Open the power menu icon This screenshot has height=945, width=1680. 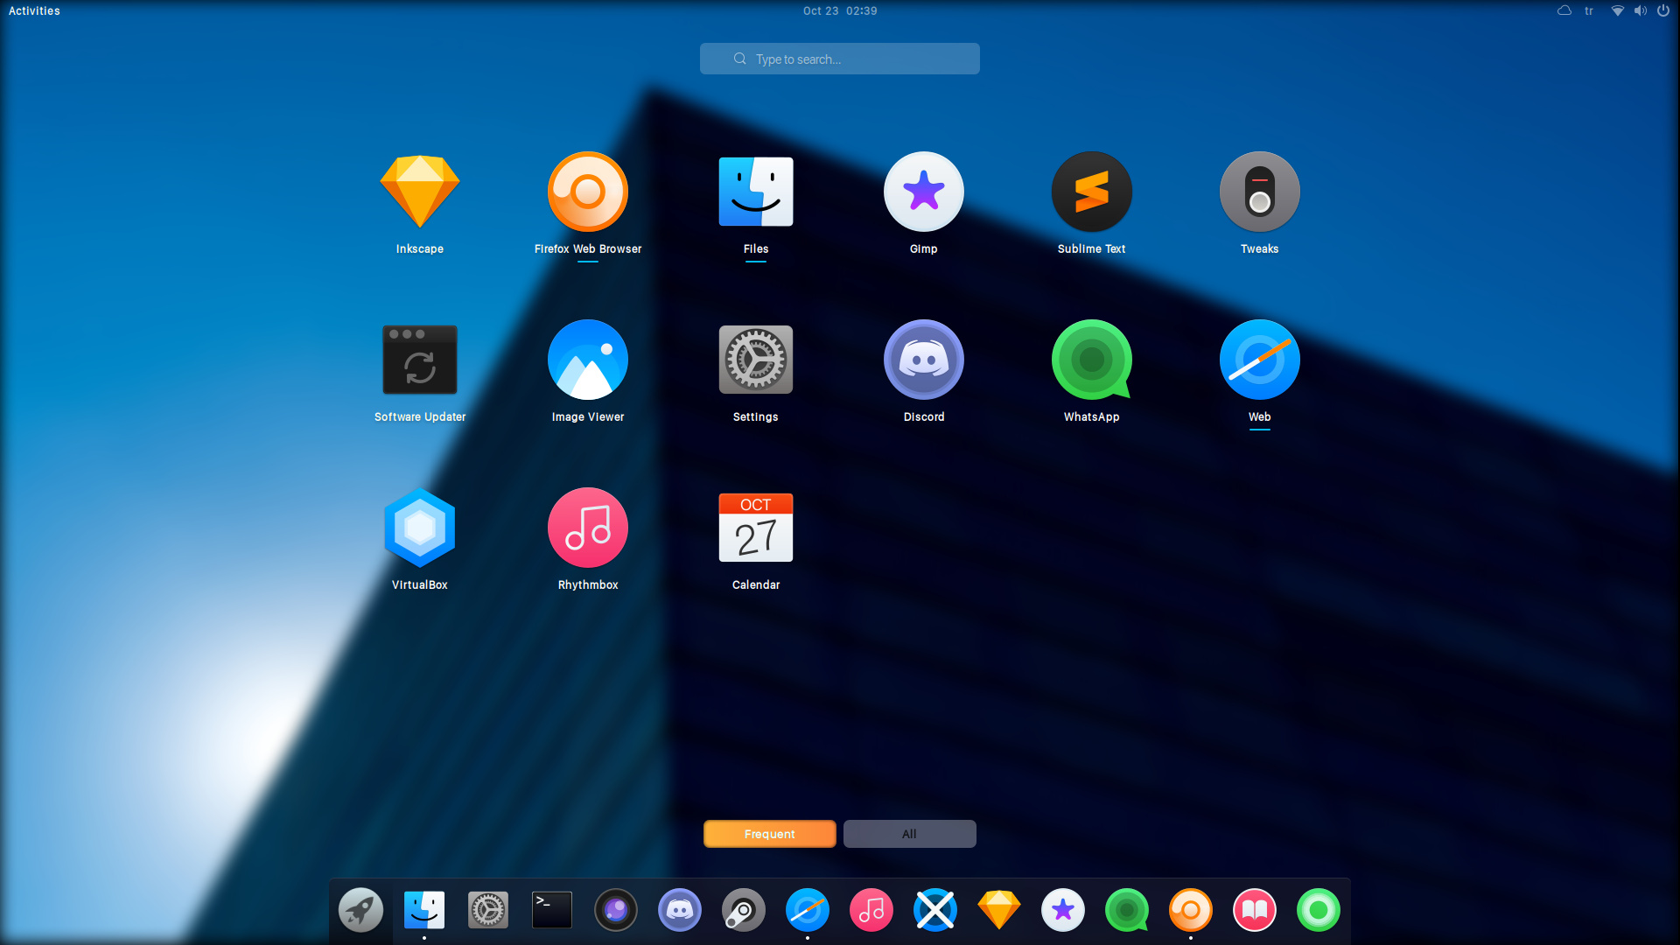point(1663,10)
